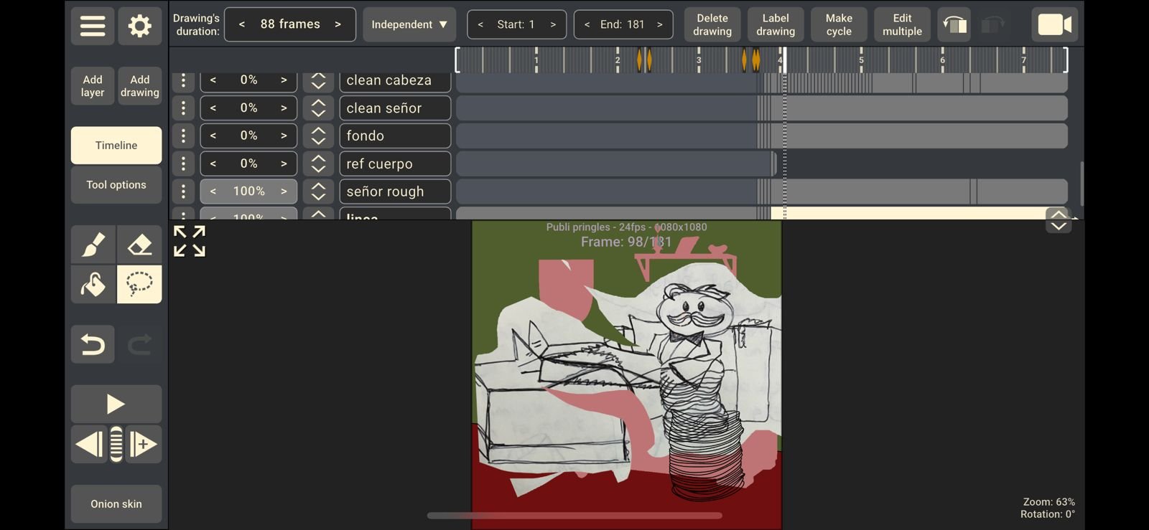This screenshot has width=1149, height=530.
Task: Select the Eraser tool
Action: pos(139,245)
